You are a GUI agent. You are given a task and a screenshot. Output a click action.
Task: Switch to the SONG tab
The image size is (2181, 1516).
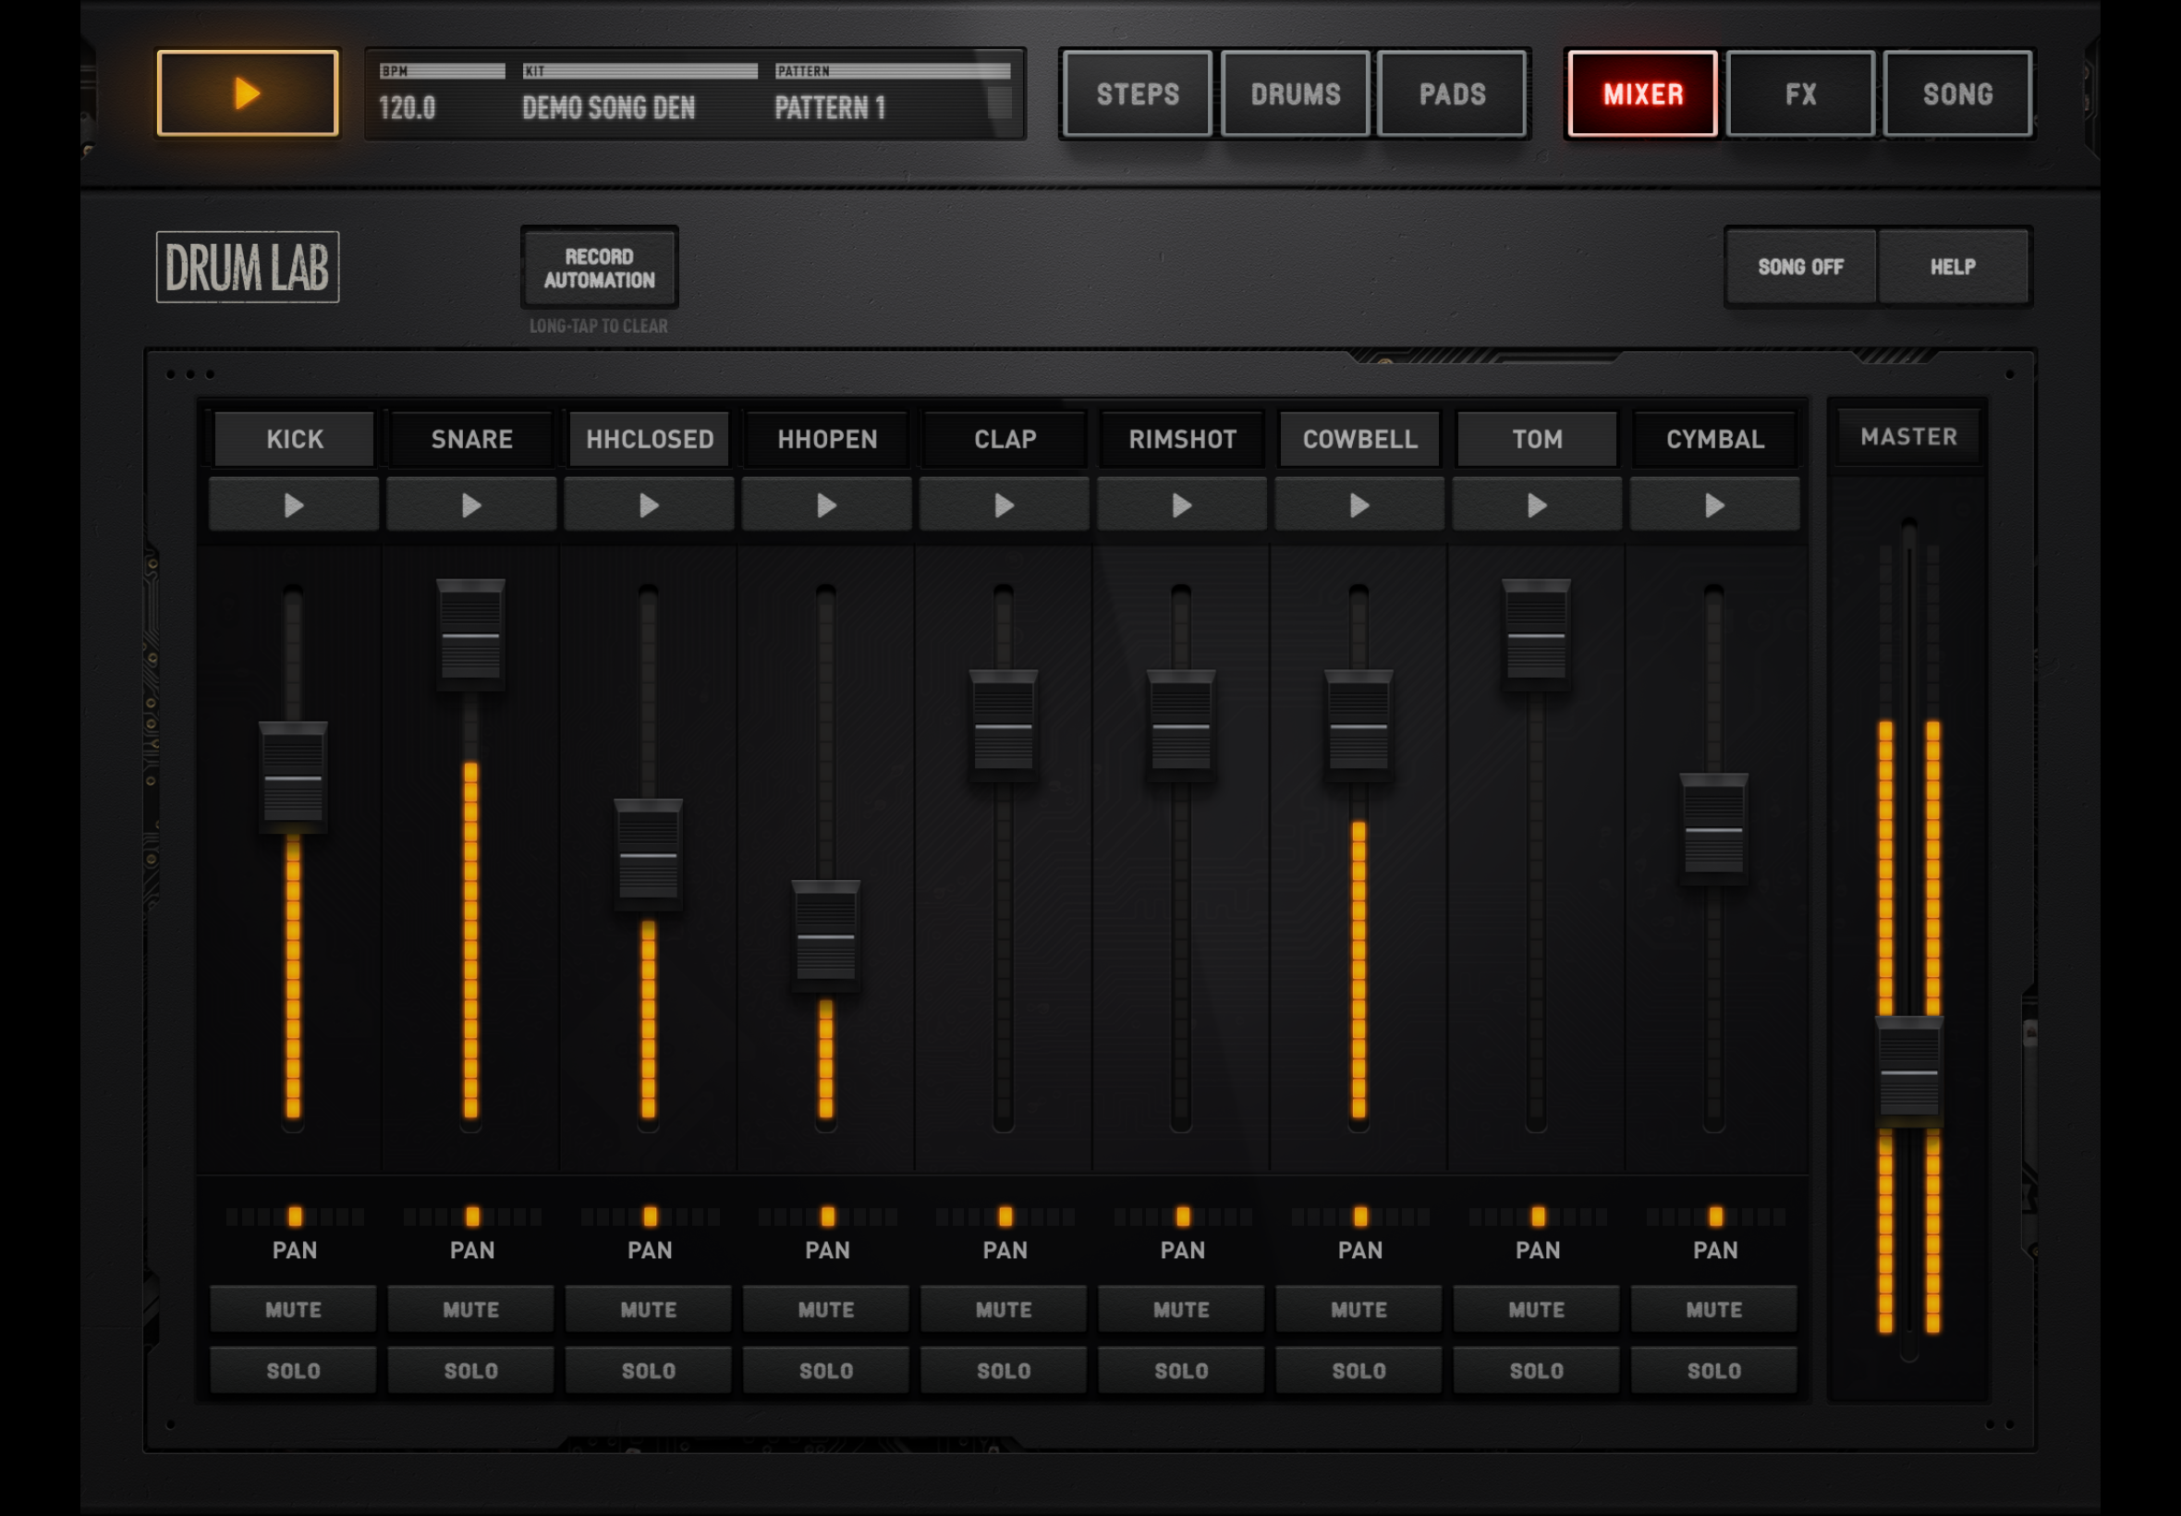(x=1958, y=94)
